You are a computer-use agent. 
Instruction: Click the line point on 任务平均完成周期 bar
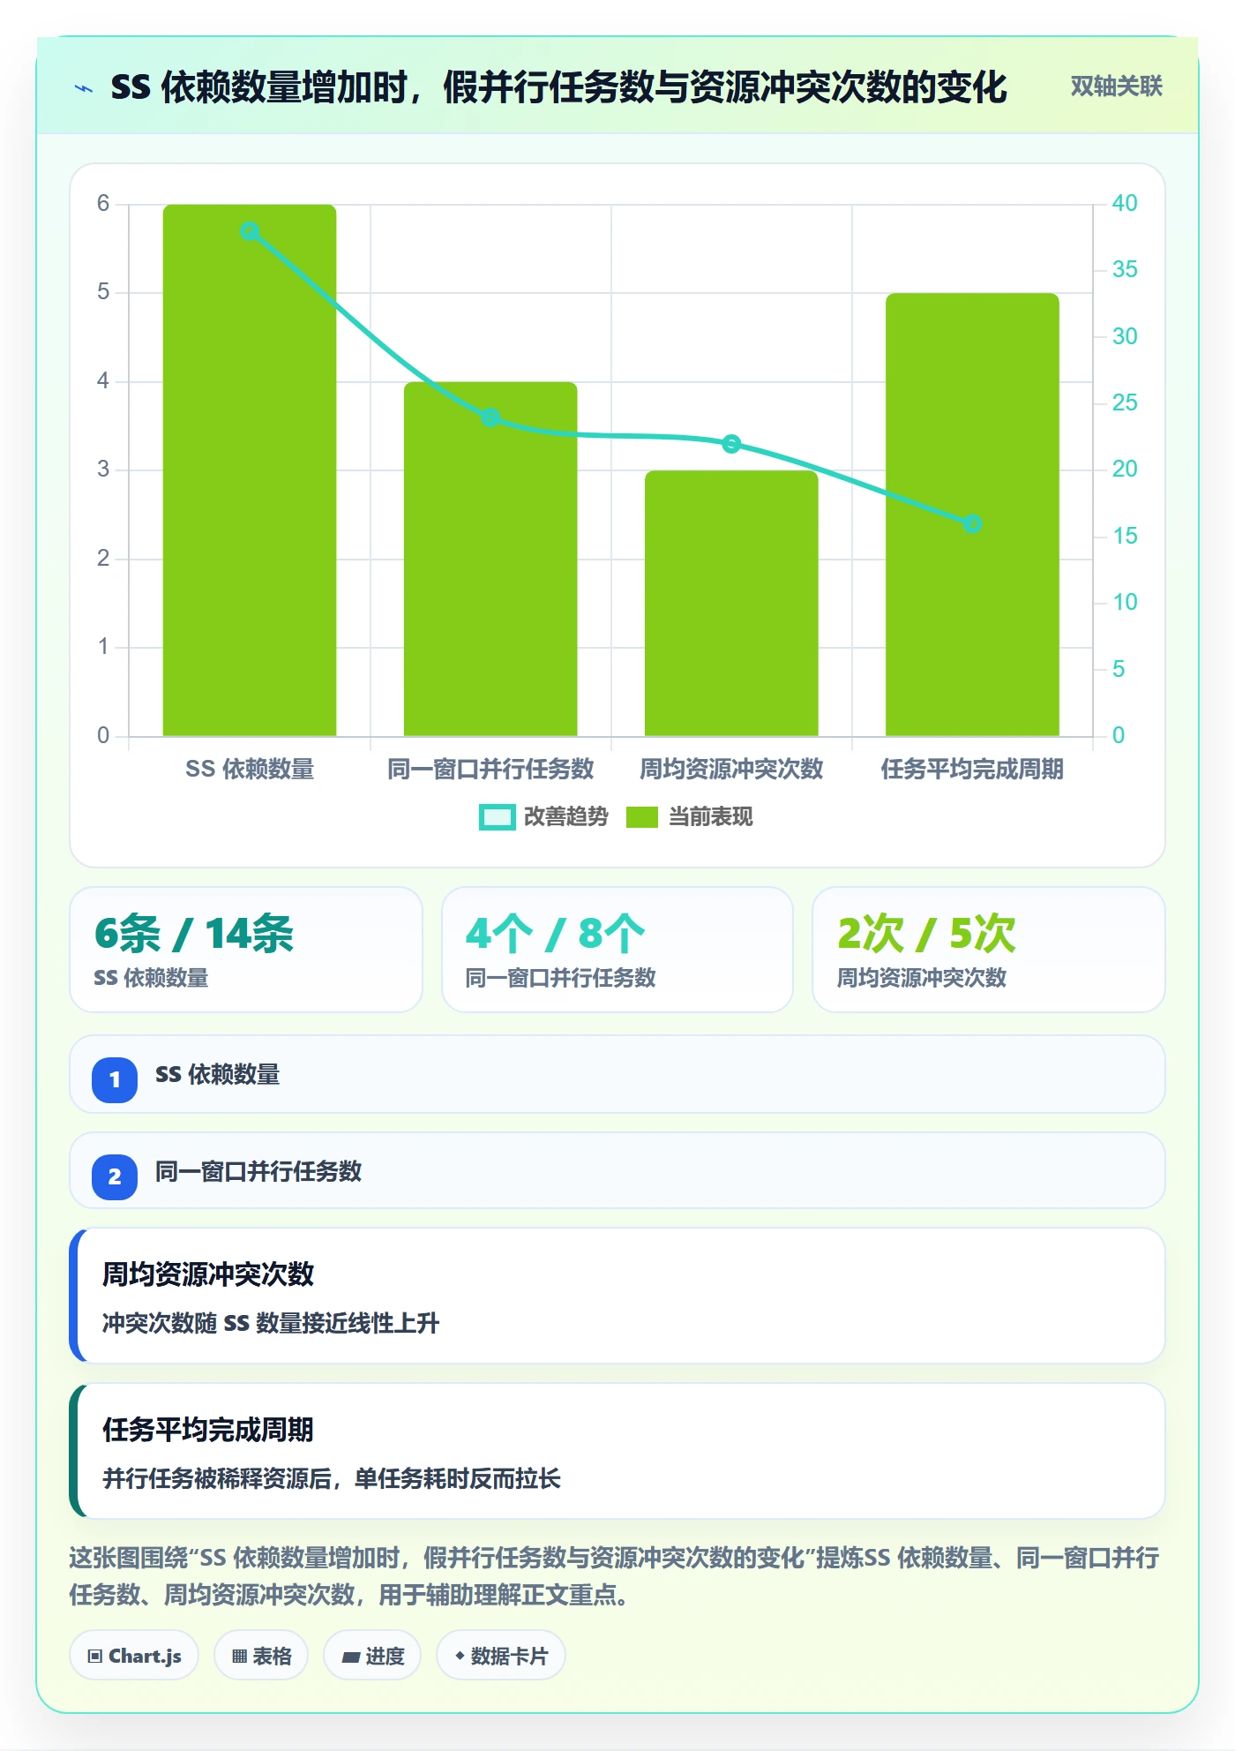(x=972, y=524)
